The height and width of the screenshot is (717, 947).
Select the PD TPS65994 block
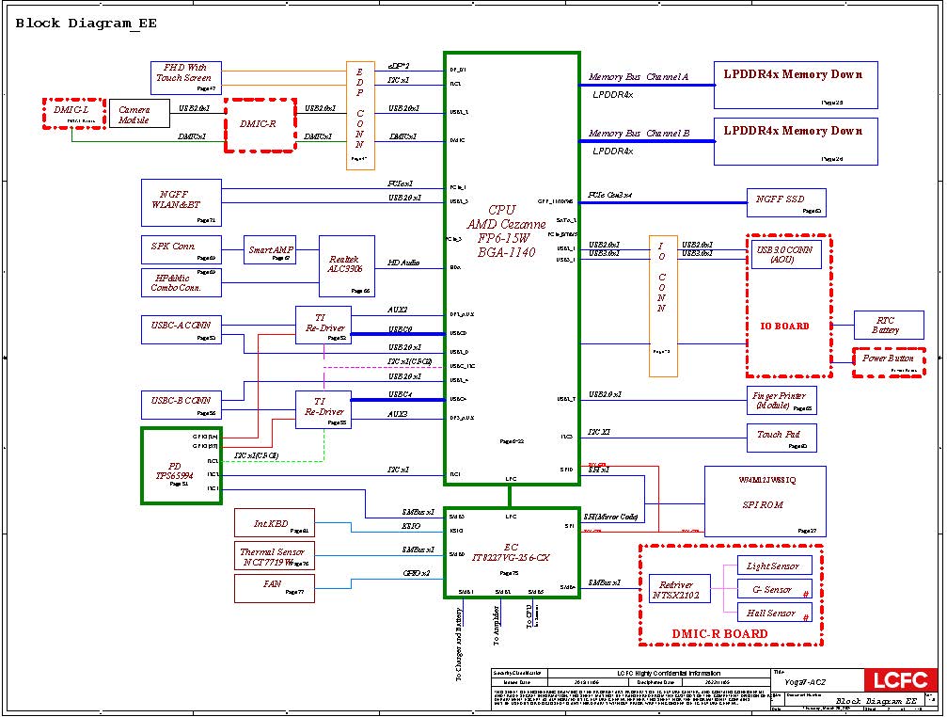182,466
